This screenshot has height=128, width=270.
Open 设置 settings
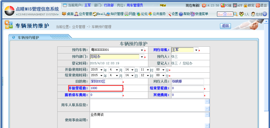pyautogui.click(x=172, y=14)
